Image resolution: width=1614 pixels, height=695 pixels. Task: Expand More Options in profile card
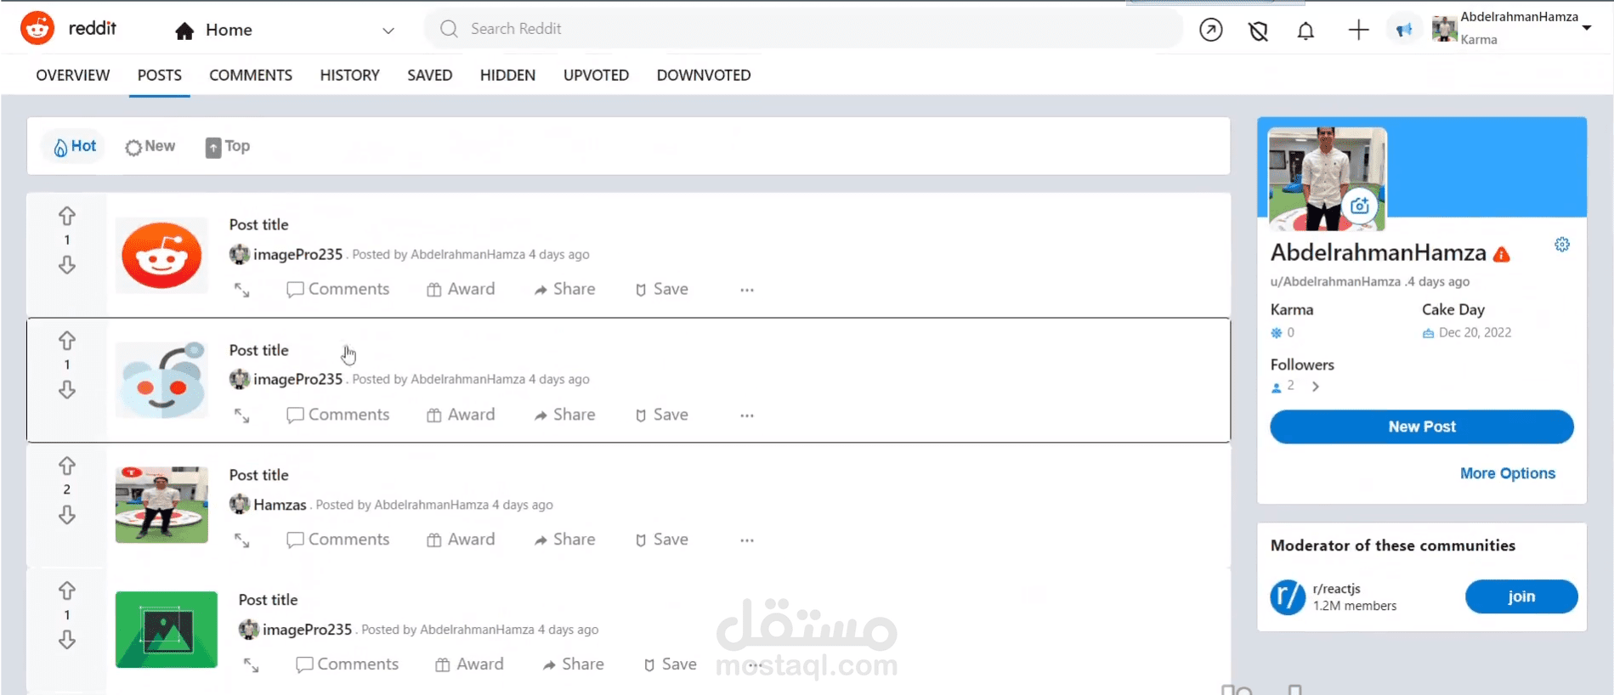[x=1508, y=473]
